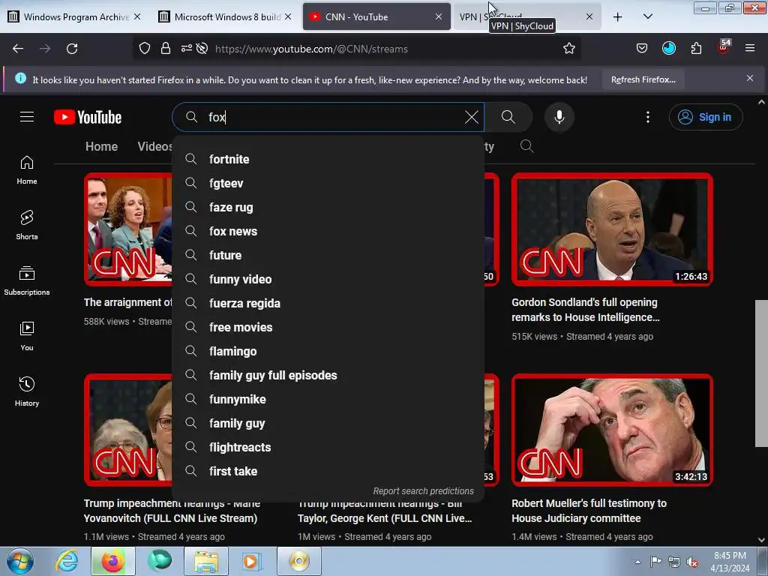Click the page vertical scrollbar thumb
The width and height of the screenshot is (768, 576).
(x=761, y=373)
